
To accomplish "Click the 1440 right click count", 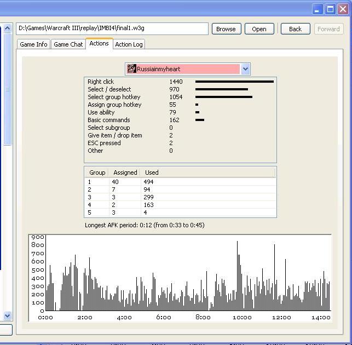I will [x=176, y=82].
